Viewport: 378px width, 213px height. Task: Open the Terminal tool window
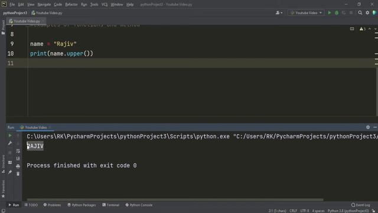coord(110,205)
